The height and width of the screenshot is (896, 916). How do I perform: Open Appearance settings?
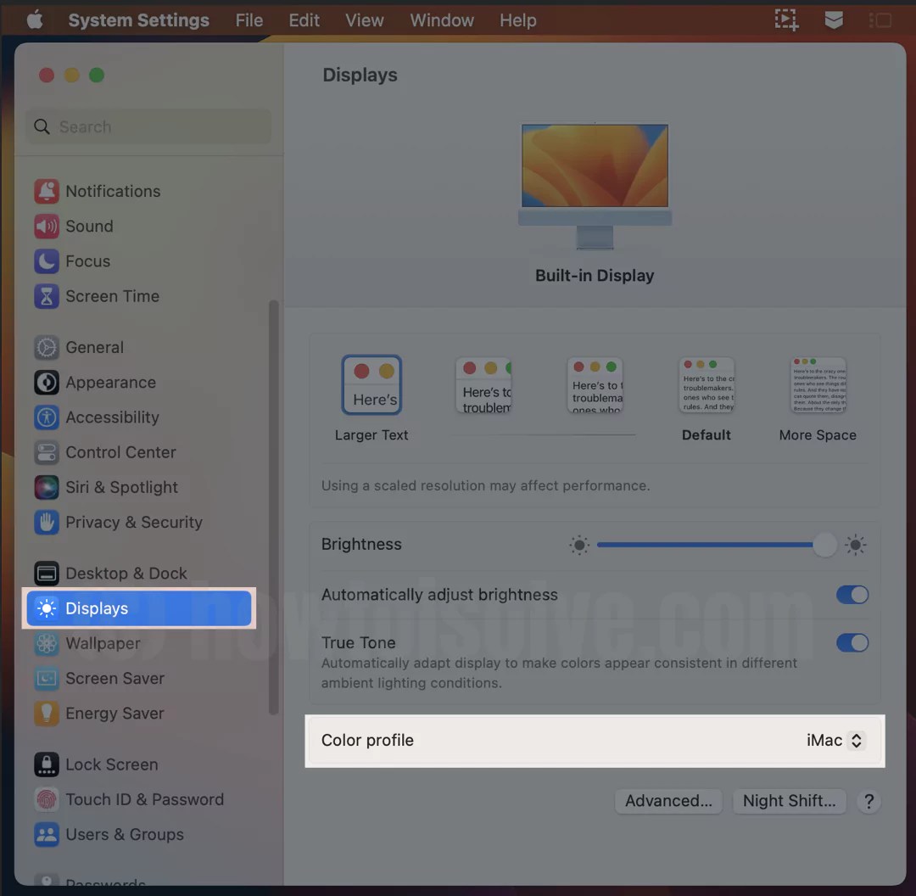point(110,383)
